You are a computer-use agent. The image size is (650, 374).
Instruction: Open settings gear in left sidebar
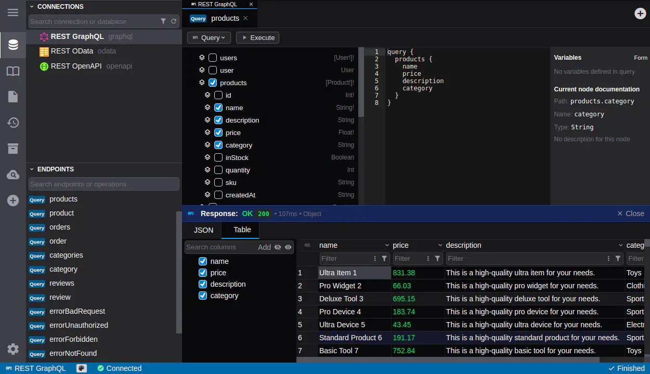pos(13,349)
